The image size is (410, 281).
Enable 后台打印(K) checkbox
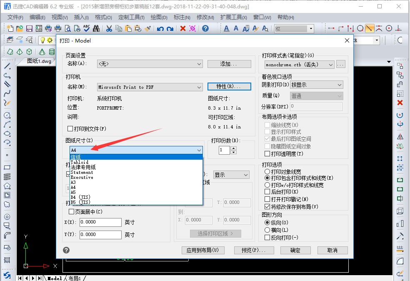pyautogui.click(x=267, y=192)
